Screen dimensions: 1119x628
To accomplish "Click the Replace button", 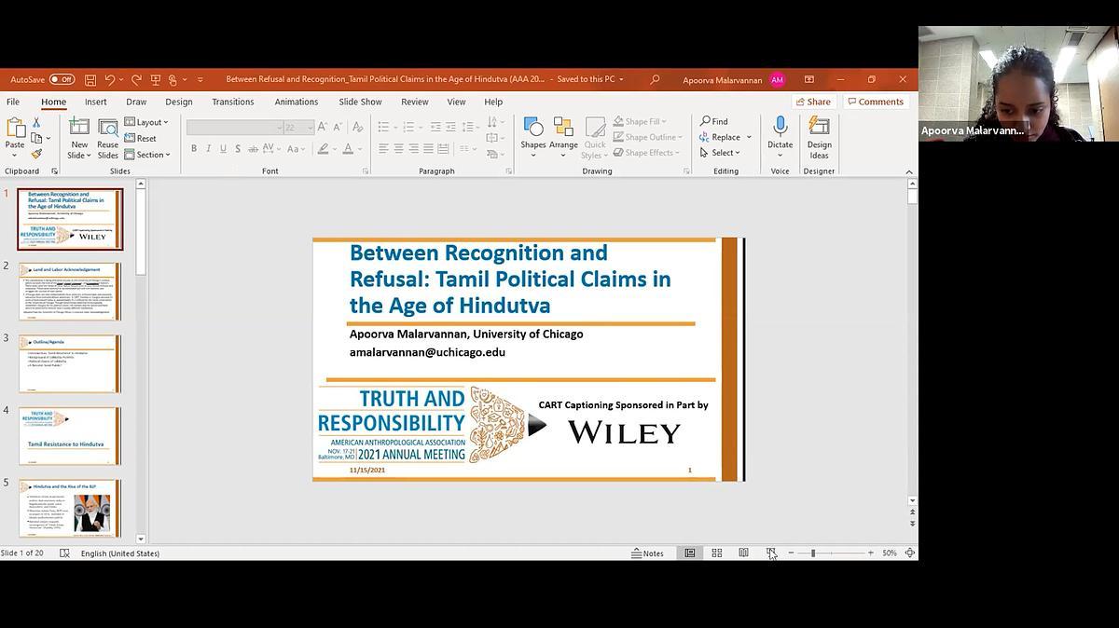I will (725, 138).
